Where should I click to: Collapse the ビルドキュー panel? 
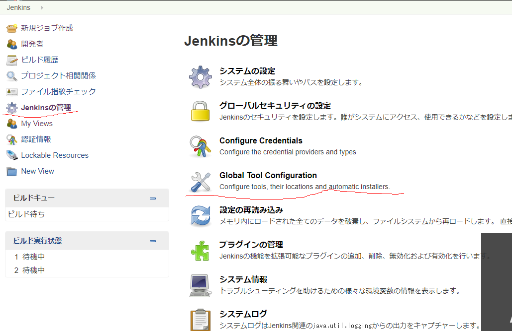[153, 198]
